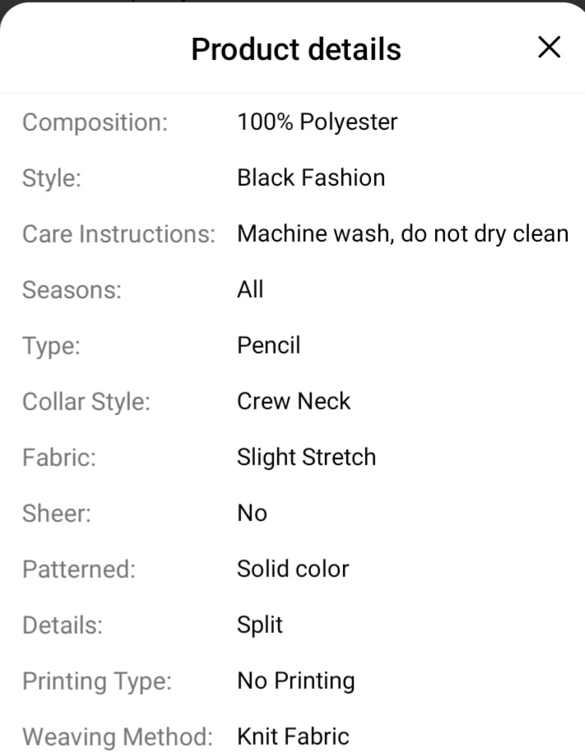Viewport: 585px width, 753px height.
Task: Close the Product details popup
Action: tap(548, 48)
